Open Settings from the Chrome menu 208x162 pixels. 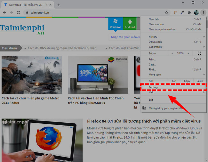173,87
